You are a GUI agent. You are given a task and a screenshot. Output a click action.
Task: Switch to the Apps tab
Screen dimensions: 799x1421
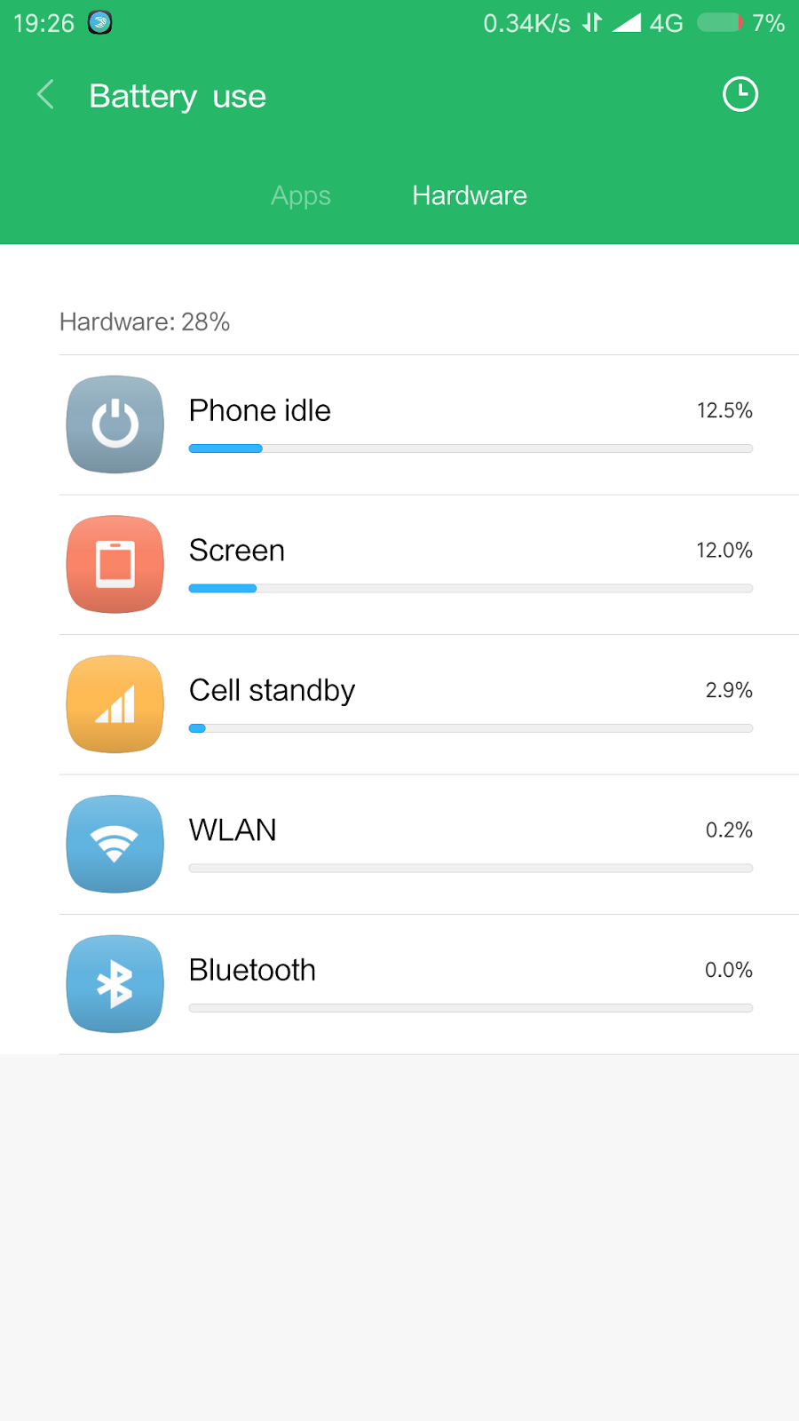[x=301, y=195]
